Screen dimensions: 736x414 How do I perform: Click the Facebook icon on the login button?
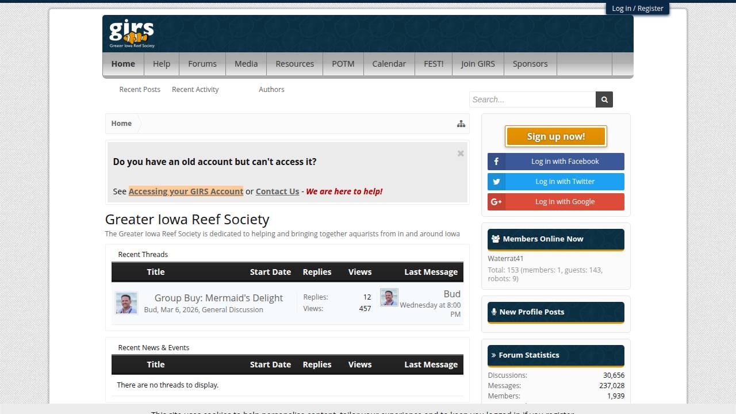pos(496,162)
